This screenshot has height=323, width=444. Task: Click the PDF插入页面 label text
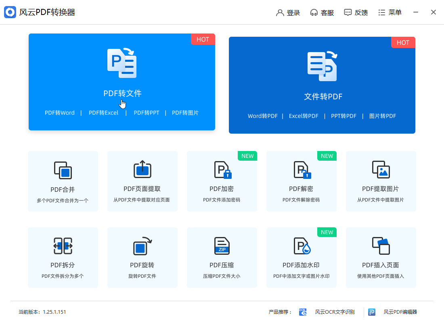[x=381, y=265]
